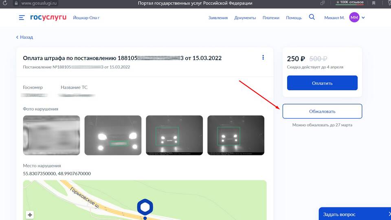The height and width of the screenshot is (220, 391).
Task: Change the Йошкар-Ола location selector
Action: (x=86, y=18)
